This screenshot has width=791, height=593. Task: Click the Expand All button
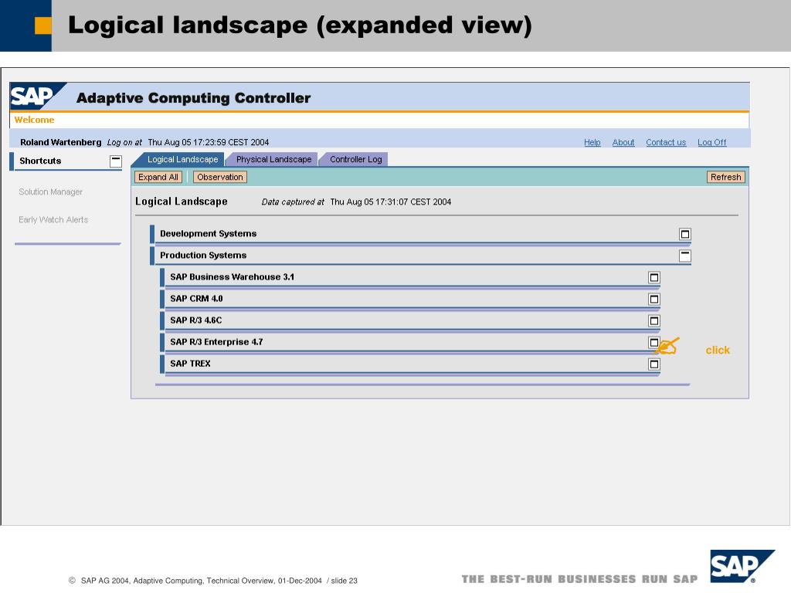click(x=158, y=177)
